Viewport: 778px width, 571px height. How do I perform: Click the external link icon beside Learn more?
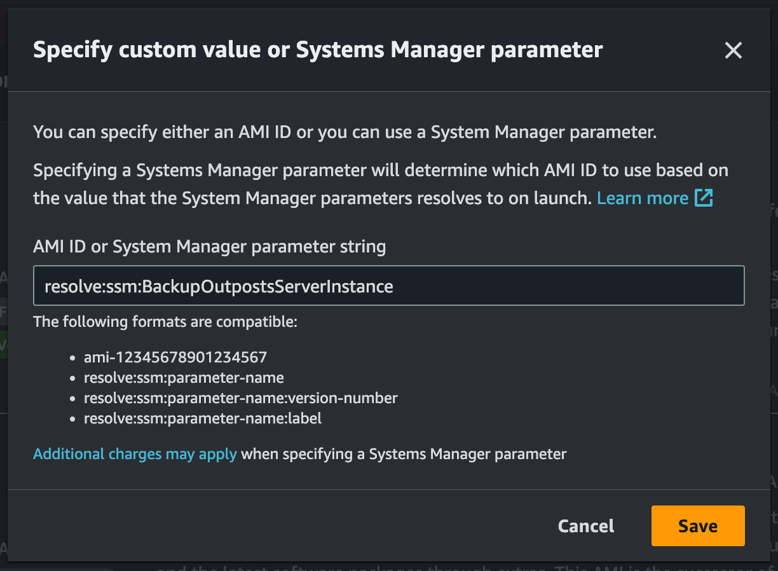click(704, 198)
